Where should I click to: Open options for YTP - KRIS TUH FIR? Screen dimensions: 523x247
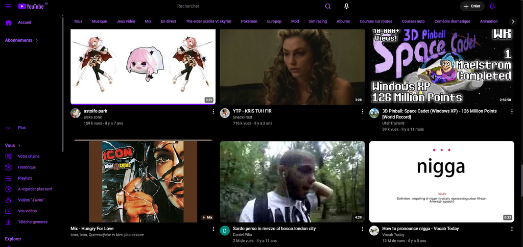[x=363, y=112]
